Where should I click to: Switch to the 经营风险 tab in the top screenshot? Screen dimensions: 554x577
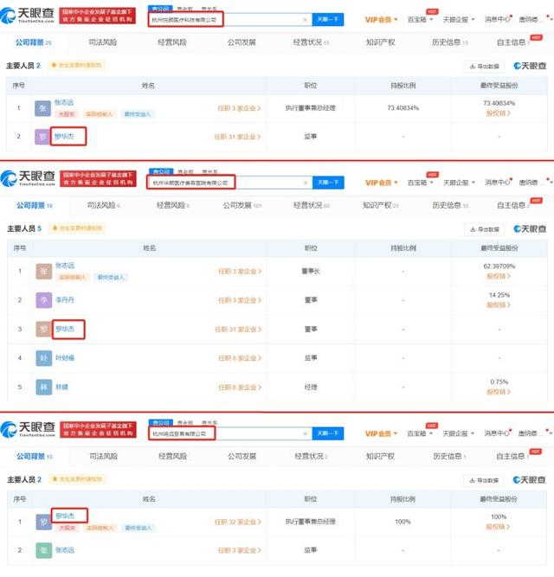(x=172, y=42)
